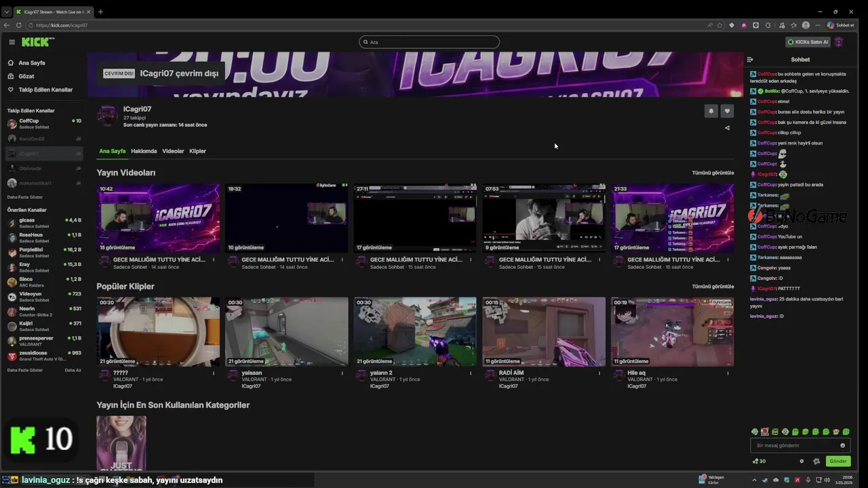The image size is (868, 488).
Task: Open chat settings gear icon
Action: point(802,462)
